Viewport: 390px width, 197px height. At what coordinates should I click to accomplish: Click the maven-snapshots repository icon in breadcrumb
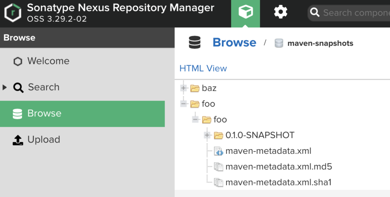[279, 43]
